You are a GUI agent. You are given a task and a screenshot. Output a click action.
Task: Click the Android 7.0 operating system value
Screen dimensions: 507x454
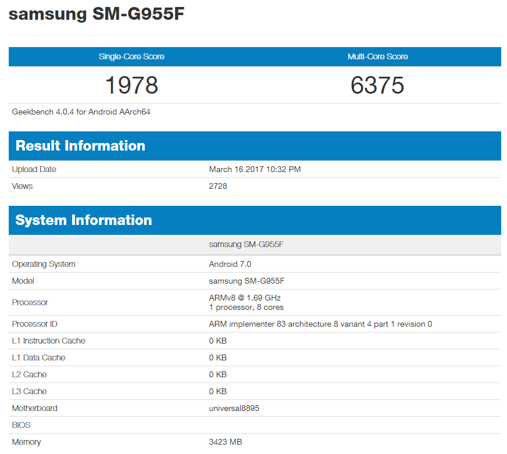pyautogui.click(x=230, y=264)
